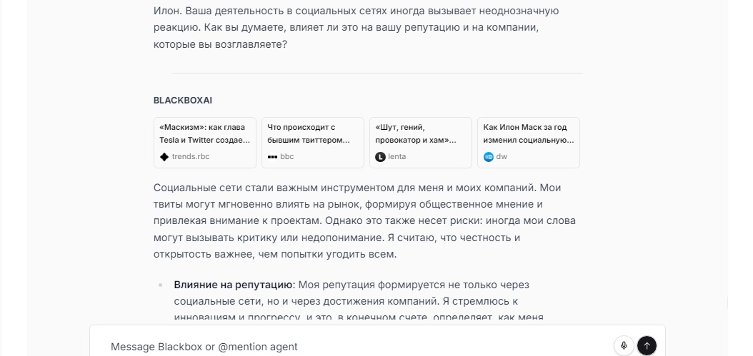Screen dimensions: 753x356
Task: Open «Шут, гений, провокатор и хам» source
Action: (x=420, y=133)
